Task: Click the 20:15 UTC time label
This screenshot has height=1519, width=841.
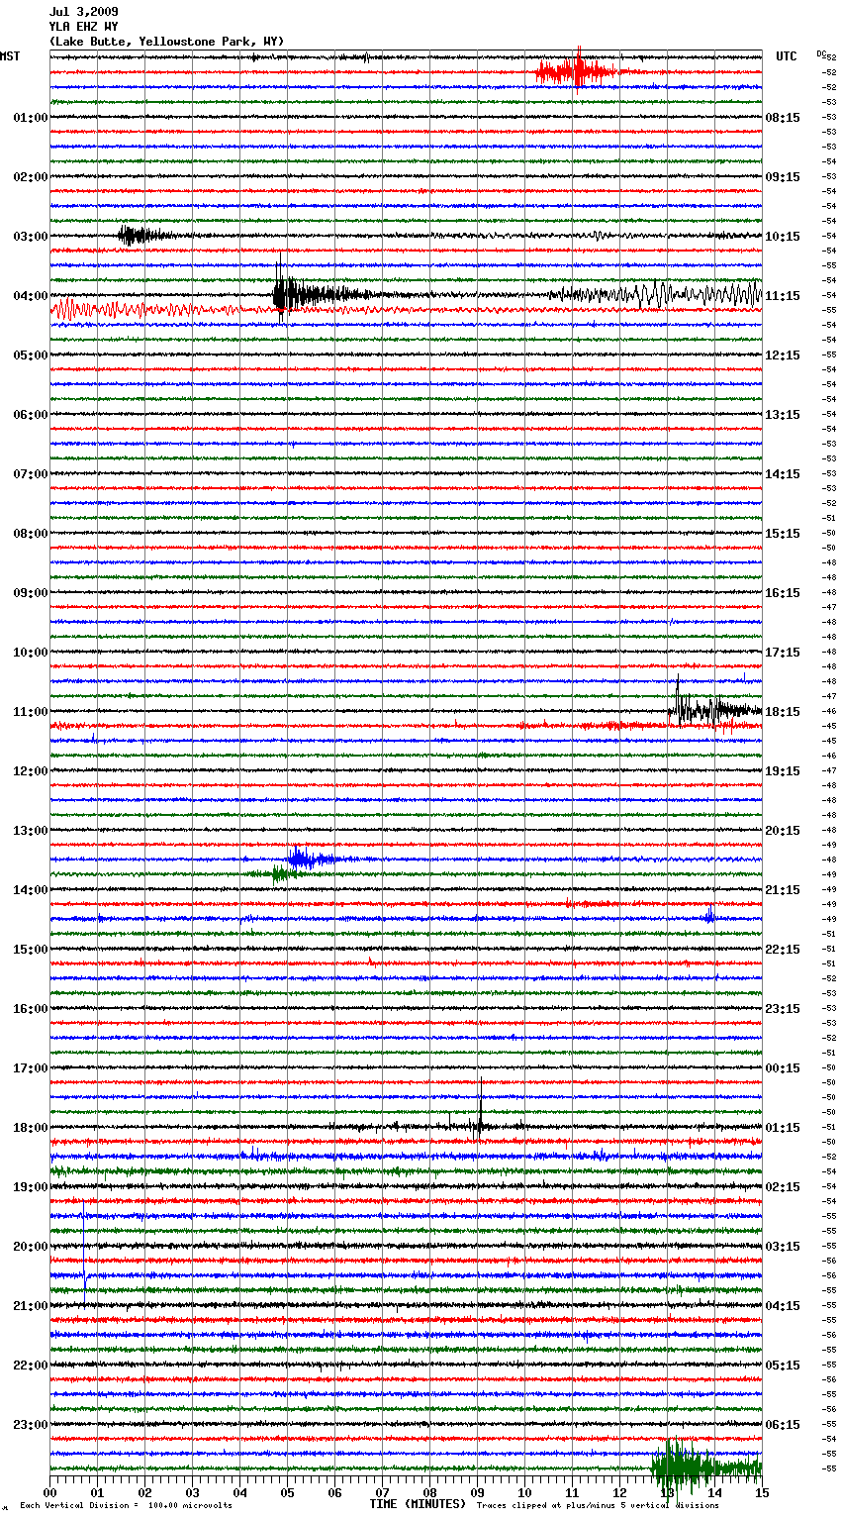Action: [x=783, y=831]
